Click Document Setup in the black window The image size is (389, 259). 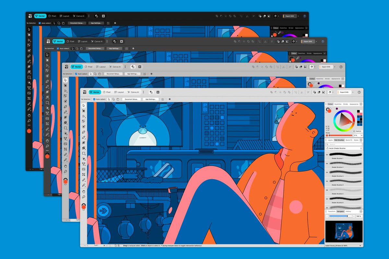pyautogui.click(x=77, y=23)
